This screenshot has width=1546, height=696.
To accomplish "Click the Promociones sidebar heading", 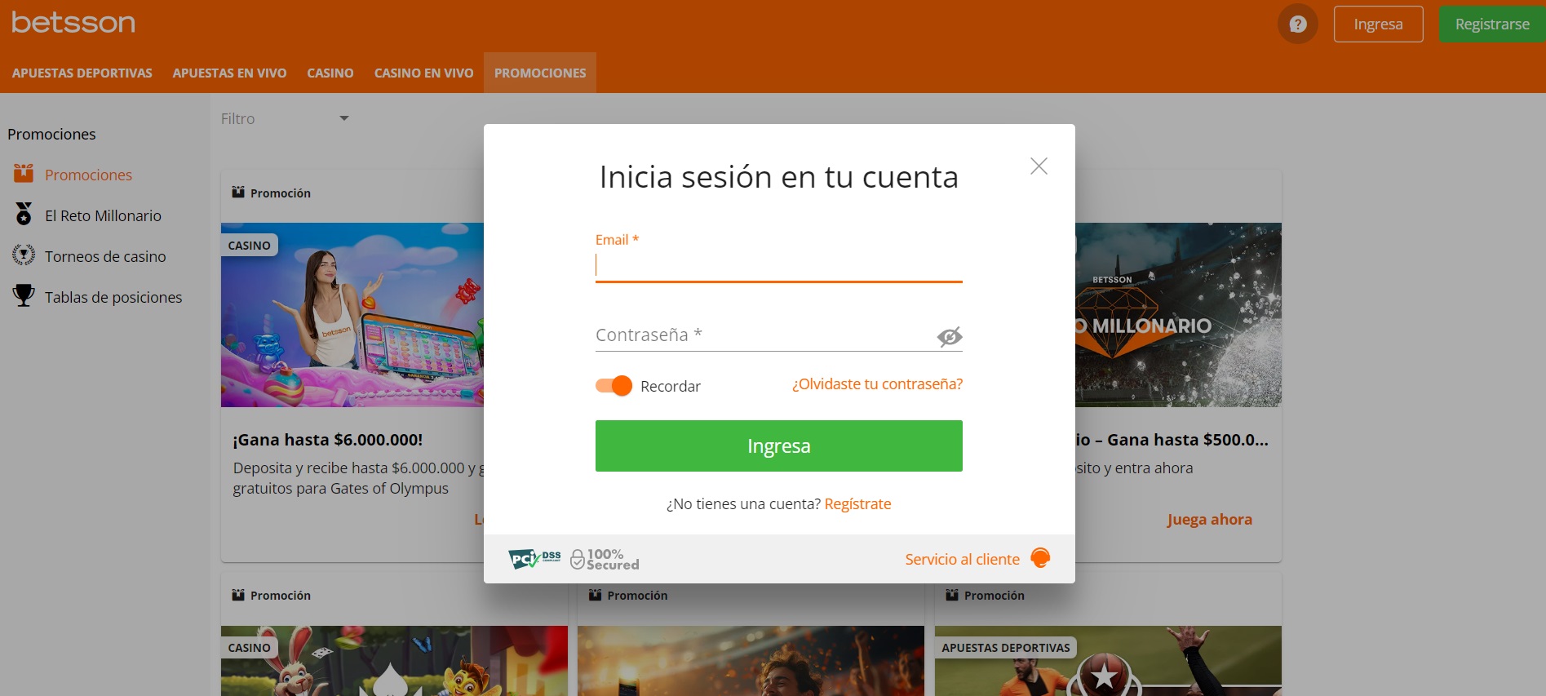I will (51, 134).
